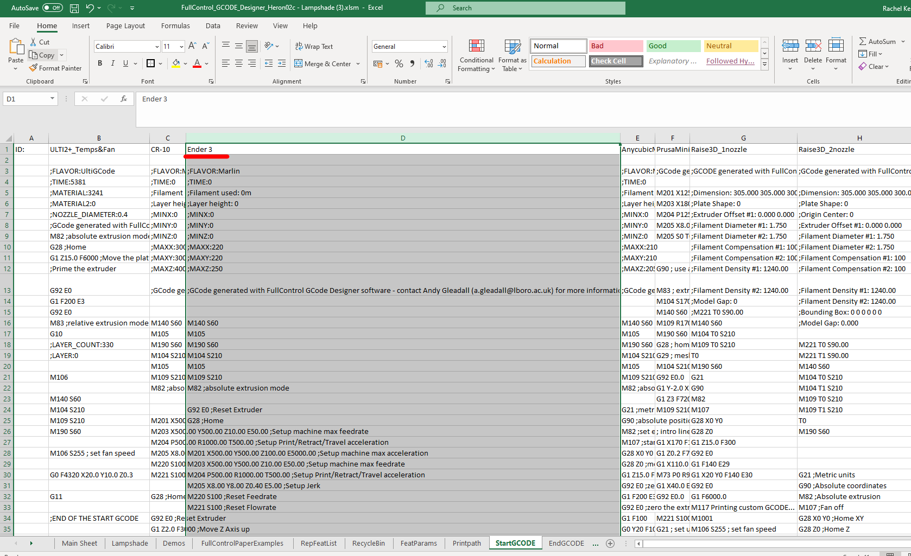Screen dimensions: 911x556
Task: Center text horizontally in cell
Action: 239,63
